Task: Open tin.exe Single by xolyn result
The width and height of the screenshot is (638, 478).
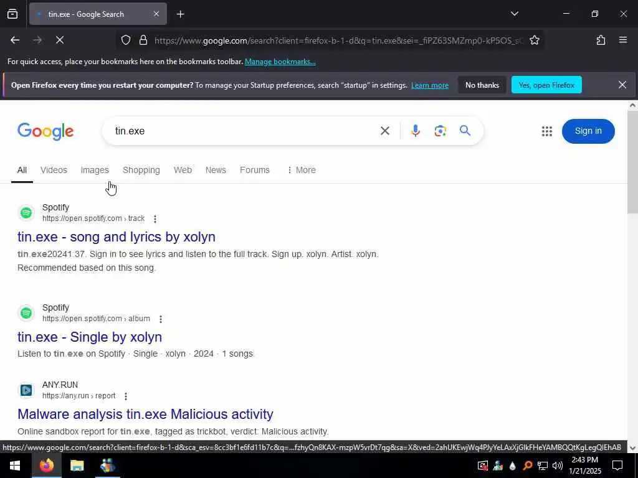Action: 90,337
